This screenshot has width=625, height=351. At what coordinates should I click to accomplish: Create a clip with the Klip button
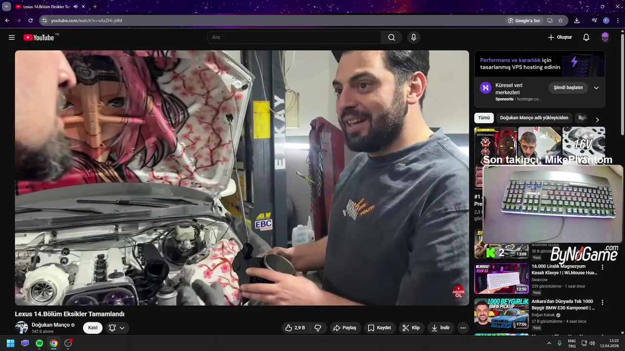click(x=411, y=328)
